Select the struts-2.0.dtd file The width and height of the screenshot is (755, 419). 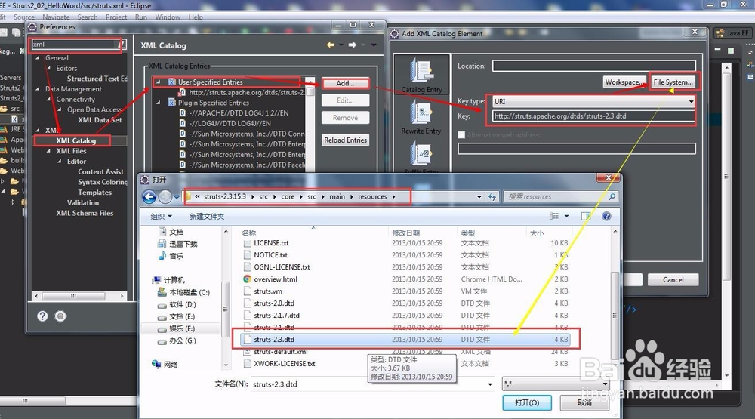coord(274,303)
